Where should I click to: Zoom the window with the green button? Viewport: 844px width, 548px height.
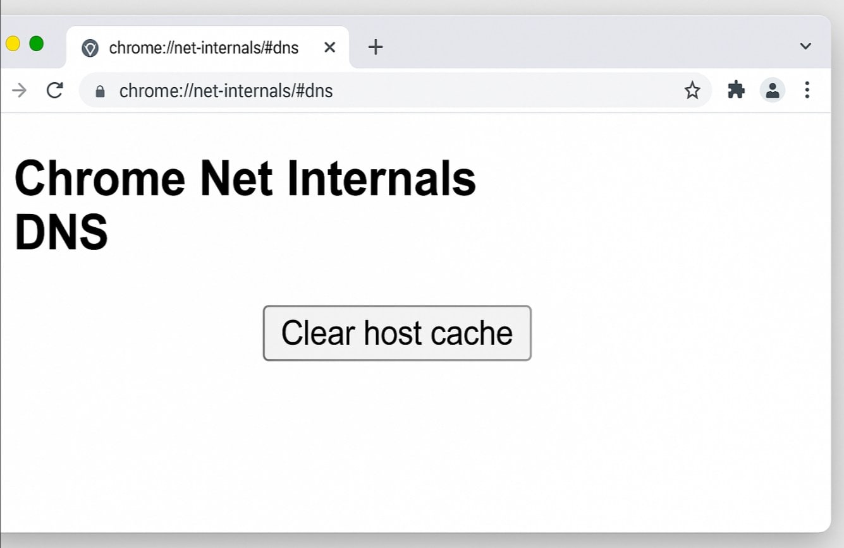pos(37,44)
